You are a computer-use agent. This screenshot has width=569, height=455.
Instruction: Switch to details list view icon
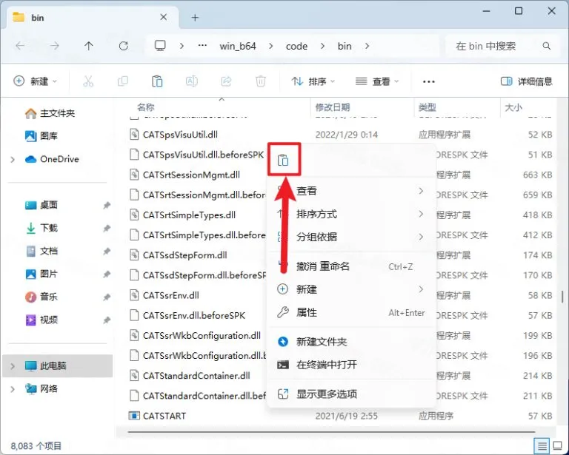(x=542, y=445)
